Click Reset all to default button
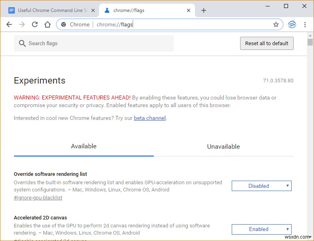314x241 pixels. point(267,43)
